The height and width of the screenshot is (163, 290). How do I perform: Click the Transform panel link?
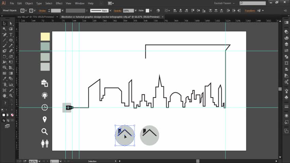[250, 11]
